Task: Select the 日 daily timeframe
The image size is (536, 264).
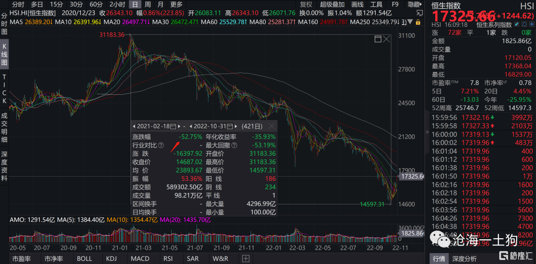Action: tap(135, 4)
